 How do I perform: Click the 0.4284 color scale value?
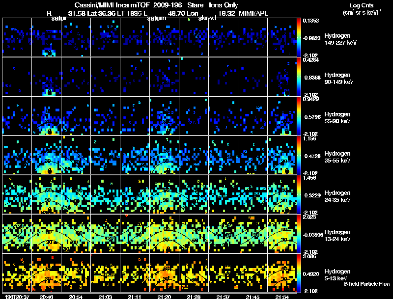coord(311,60)
